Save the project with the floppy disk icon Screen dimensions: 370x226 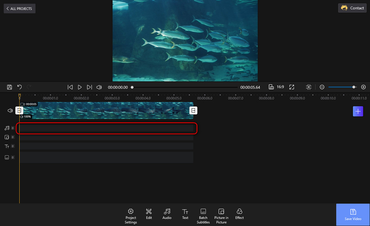click(9, 87)
